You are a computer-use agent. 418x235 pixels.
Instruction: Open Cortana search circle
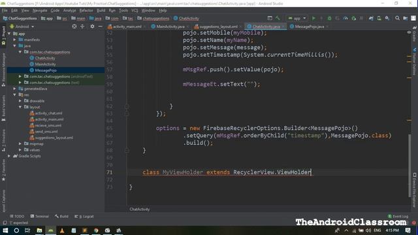point(16,230)
